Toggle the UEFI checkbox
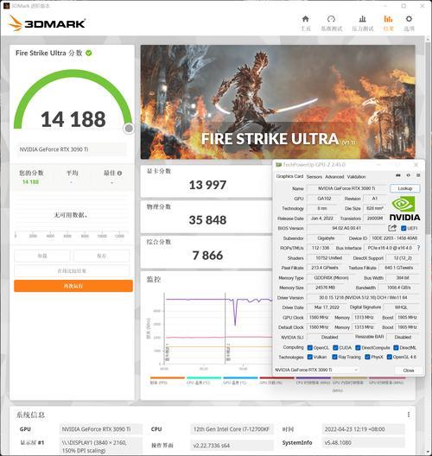This screenshot has height=456, width=432. pos(403,228)
